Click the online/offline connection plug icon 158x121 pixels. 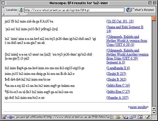pyautogui.click(x=11, y=117)
